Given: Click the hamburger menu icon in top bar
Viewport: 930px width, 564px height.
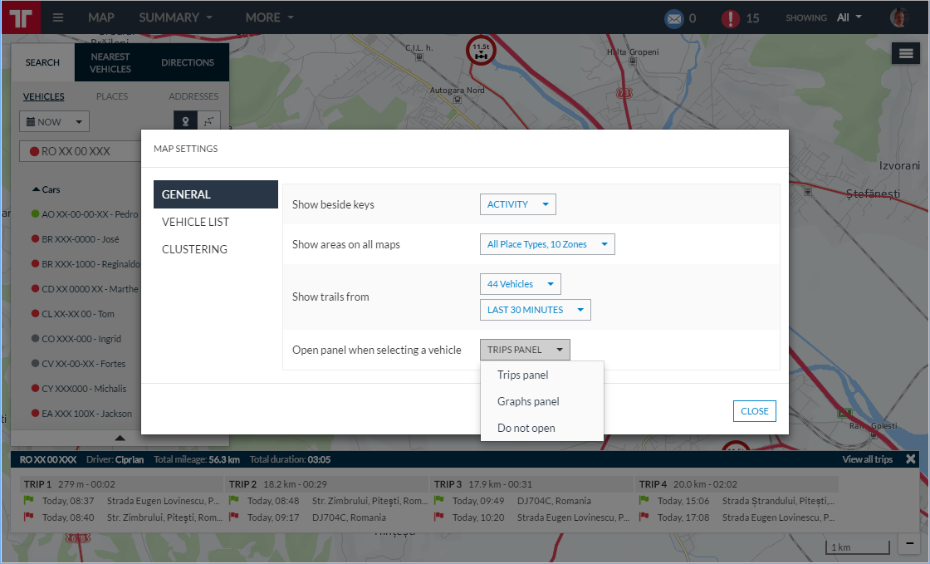Looking at the screenshot, I should pos(58,17).
